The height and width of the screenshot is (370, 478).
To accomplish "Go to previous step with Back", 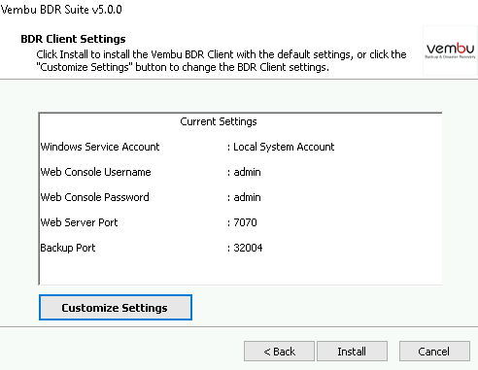I will tap(279, 352).
